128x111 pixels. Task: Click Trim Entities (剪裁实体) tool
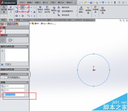[x=40, y=10]
